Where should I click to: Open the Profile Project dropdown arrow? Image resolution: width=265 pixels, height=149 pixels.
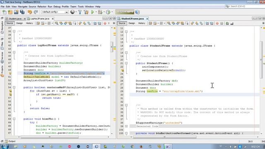[112, 12]
